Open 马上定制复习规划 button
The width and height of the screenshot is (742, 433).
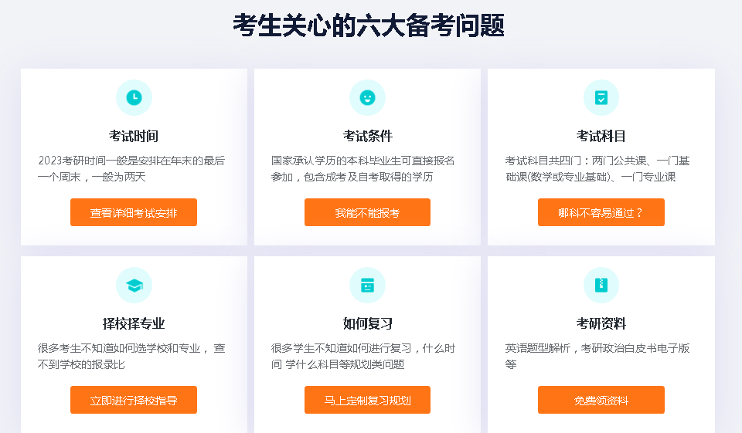click(367, 400)
